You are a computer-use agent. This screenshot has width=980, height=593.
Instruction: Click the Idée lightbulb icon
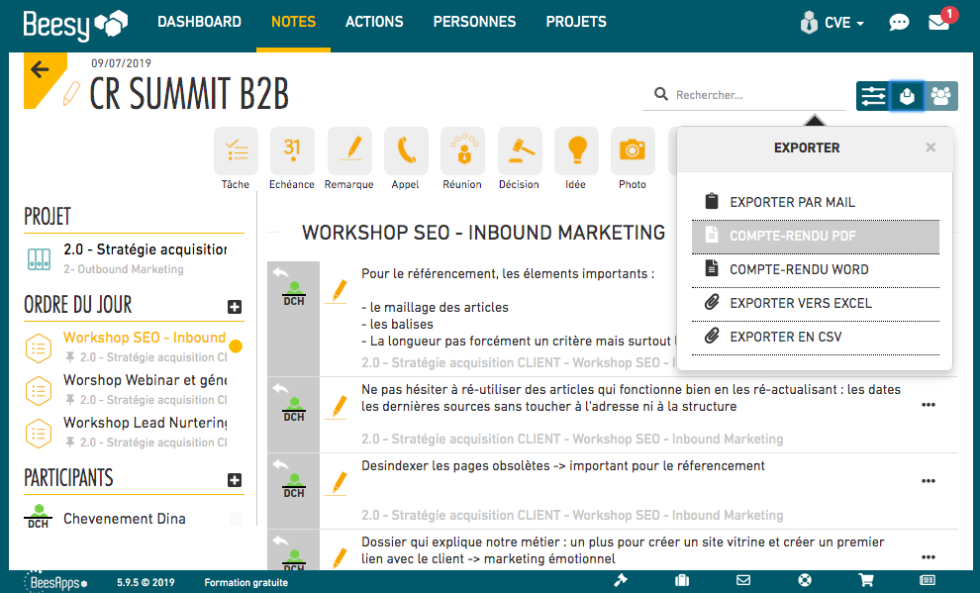tap(575, 150)
